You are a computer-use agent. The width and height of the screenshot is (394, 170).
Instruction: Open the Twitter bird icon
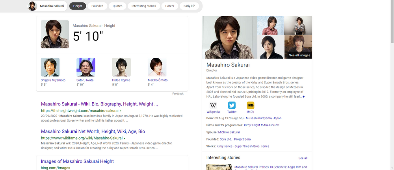point(232,105)
